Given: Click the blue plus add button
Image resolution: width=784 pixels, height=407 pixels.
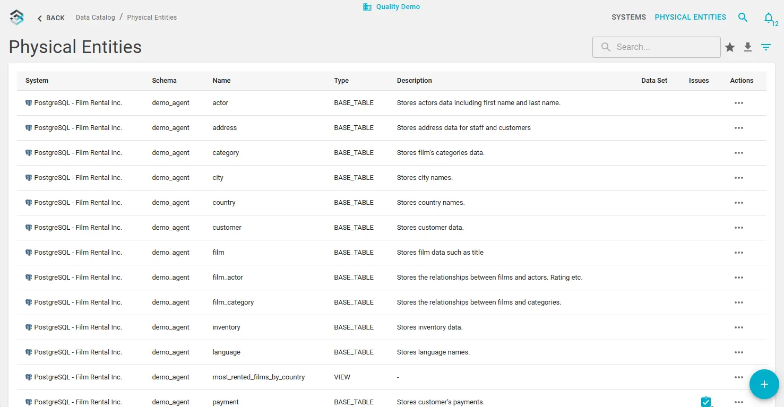Looking at the screenshot, I should (764, 384).
